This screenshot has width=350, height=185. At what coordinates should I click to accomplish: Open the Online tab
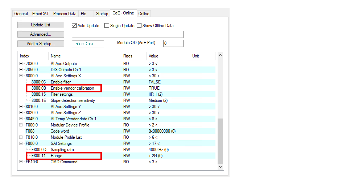(x=144, y=14)
